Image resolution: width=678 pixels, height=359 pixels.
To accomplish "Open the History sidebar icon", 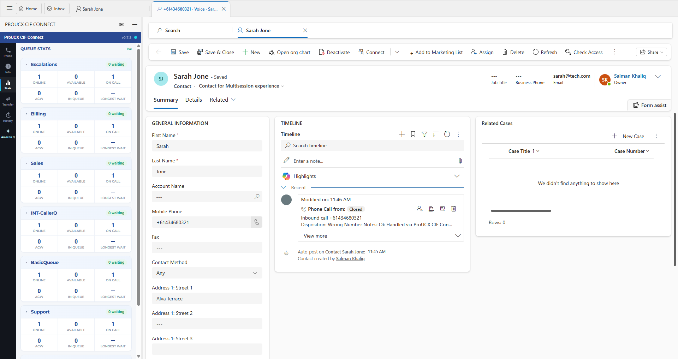I will (8, 117).
